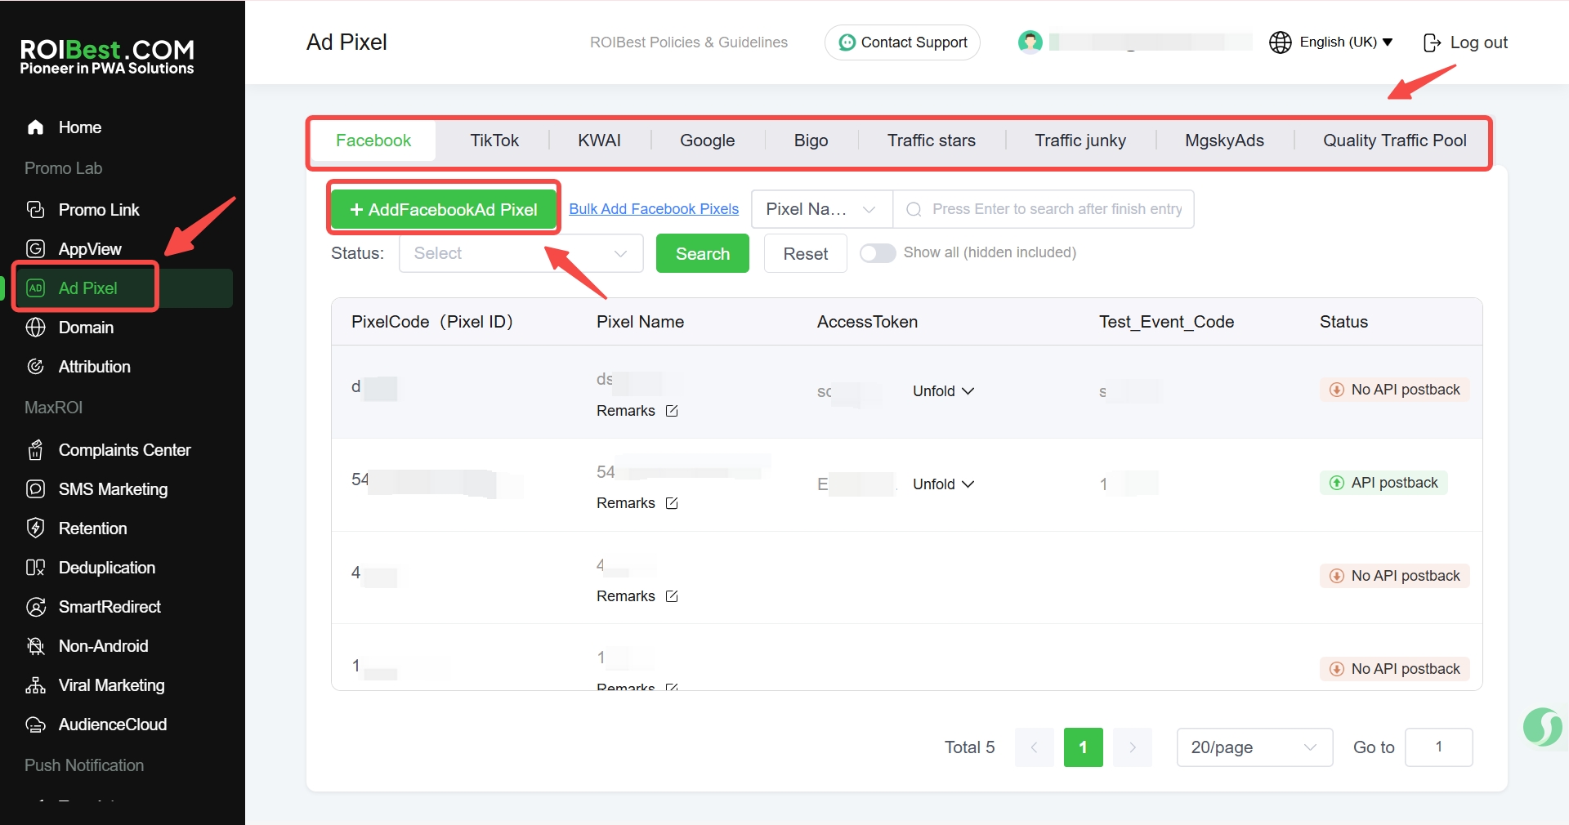
Task: Switch to the Bigo tab
Action: click(811, 140)
